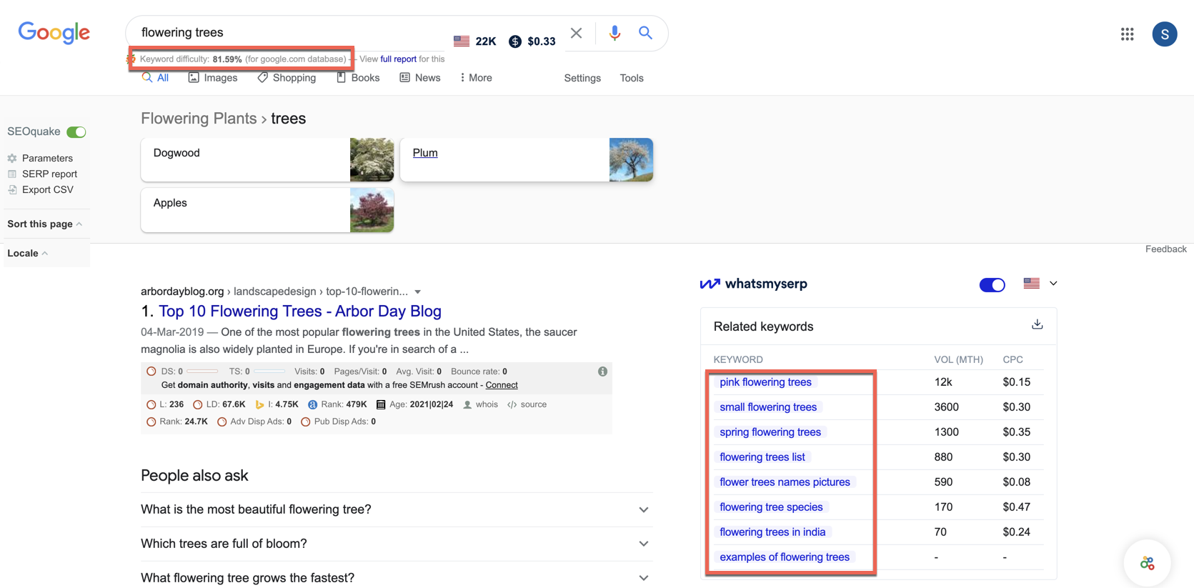Click the info icon in SEOquake result bar

click(602, 372)
